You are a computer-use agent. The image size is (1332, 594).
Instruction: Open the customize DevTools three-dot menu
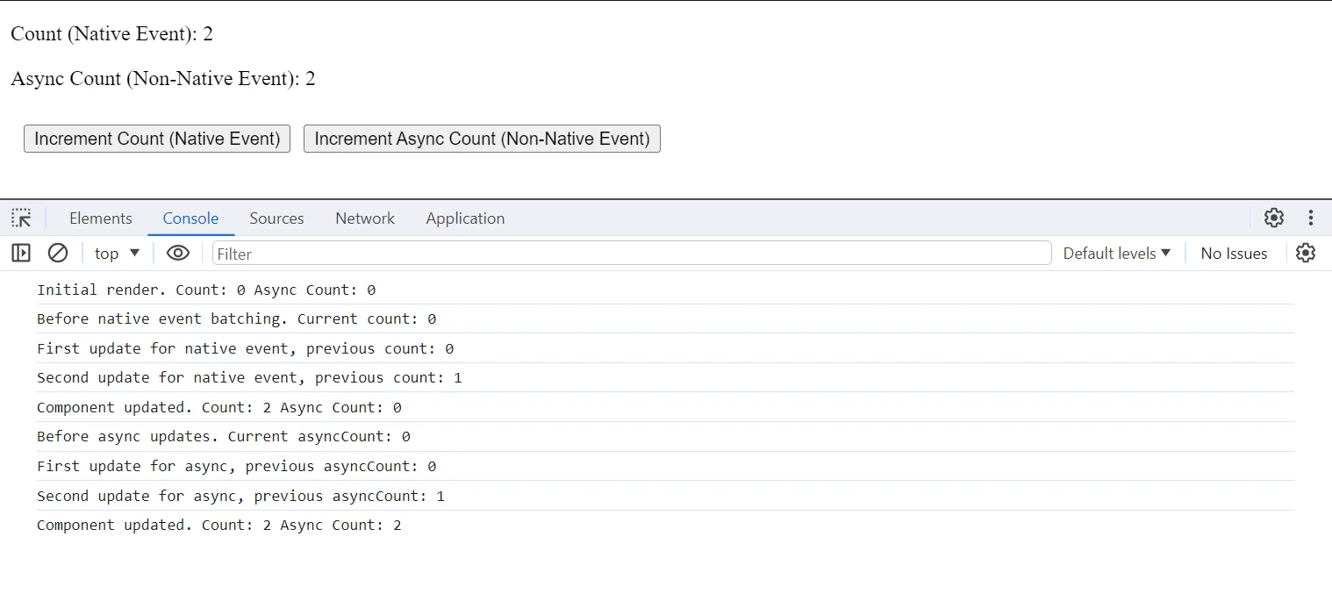pyautogui.click(x=1311, y=218)
